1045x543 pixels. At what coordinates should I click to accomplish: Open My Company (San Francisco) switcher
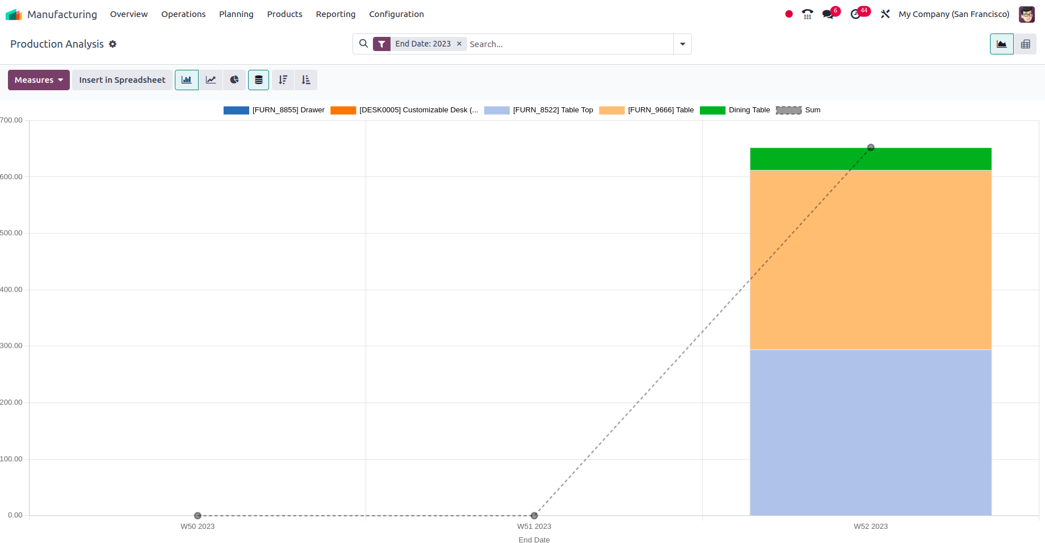pyautogui.click(x=954, y=14)
